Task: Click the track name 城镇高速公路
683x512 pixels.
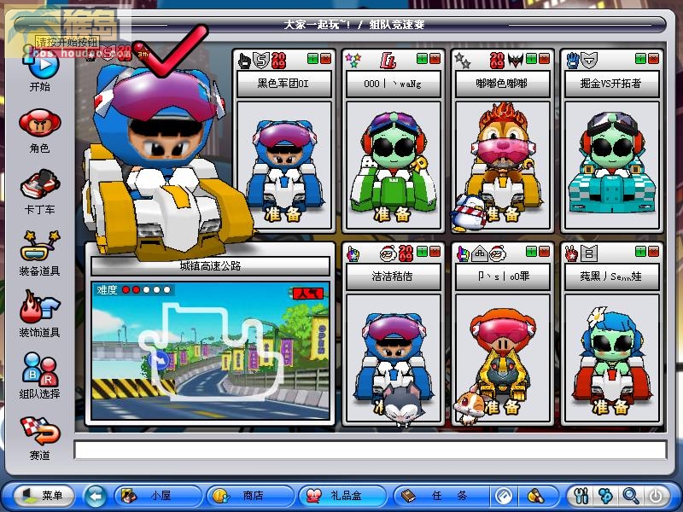Action: (x=210, y=265)
